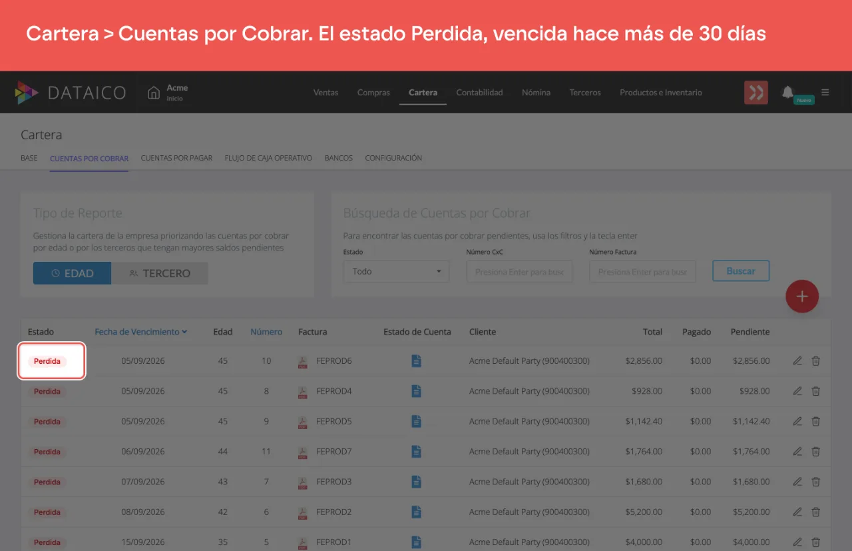Open the Nómina menu
This screenshot has width=852, height=551.
coord(536,93)
